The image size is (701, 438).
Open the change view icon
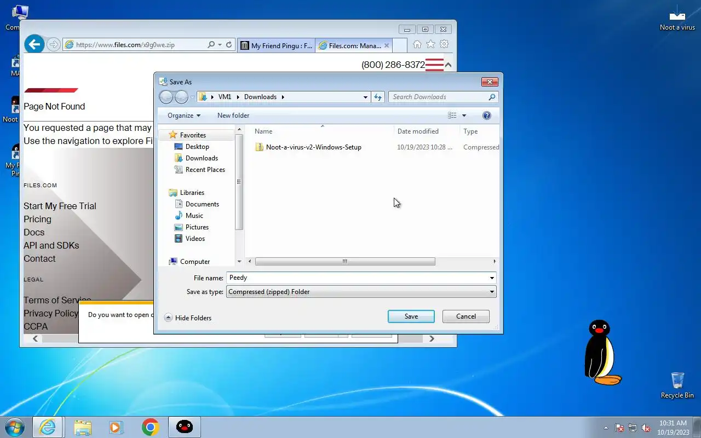coord(452,116)
